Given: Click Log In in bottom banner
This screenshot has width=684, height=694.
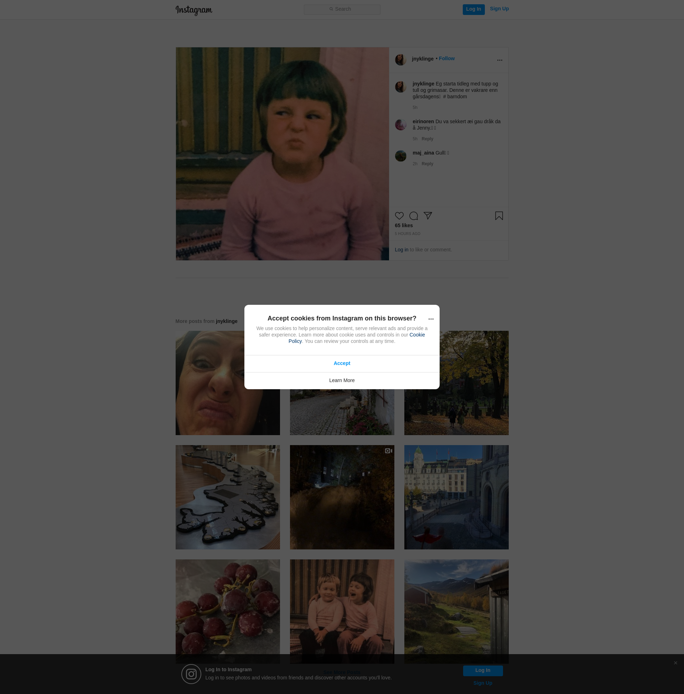Looking at the screenshot, I should pyautogui.click(x=482, y=670).
